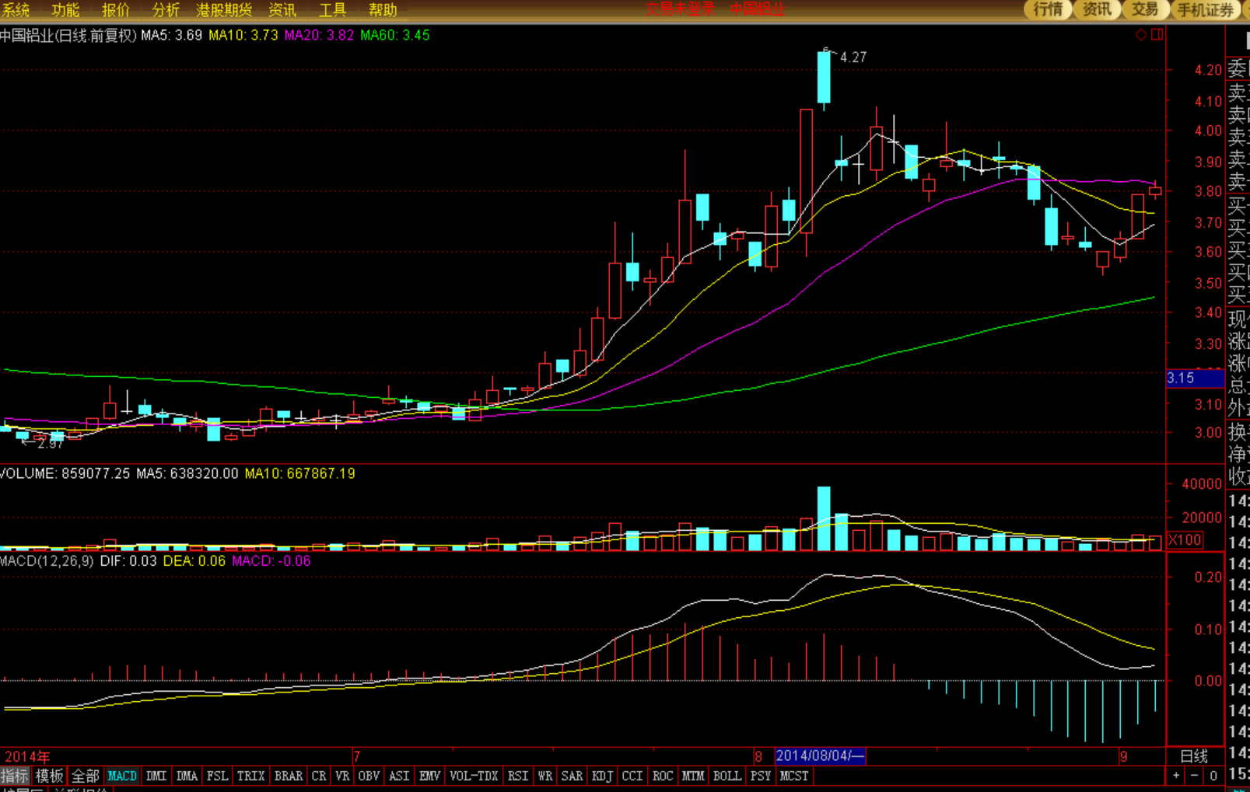Image resolution: width=1250 pixels, height=792 pixels.
Task: Open the 功能 menu
Action: coord(65,10)
